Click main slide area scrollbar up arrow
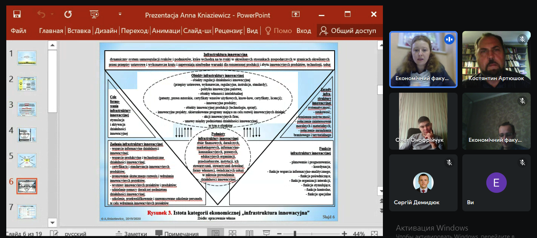This screenshot has height=238, width=537. 380,46
